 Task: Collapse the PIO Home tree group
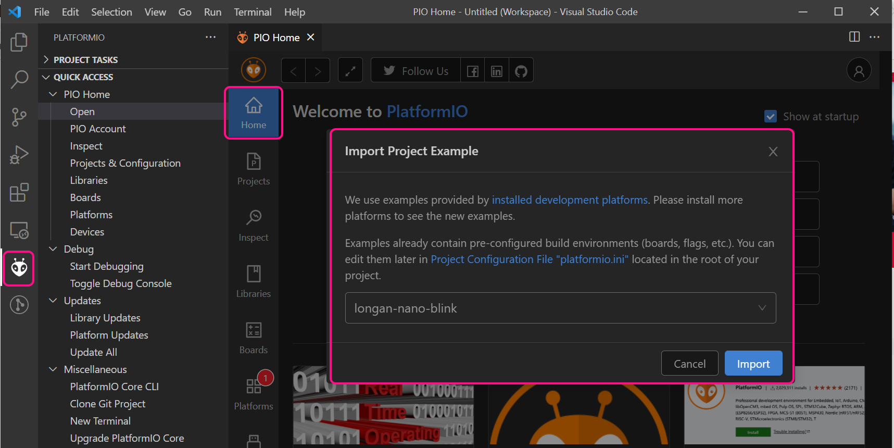click(53, 94)
